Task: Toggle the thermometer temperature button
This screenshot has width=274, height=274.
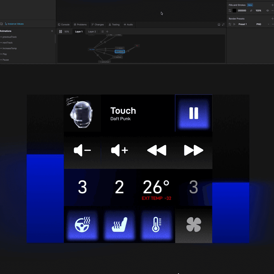Action: pos(157,225)
